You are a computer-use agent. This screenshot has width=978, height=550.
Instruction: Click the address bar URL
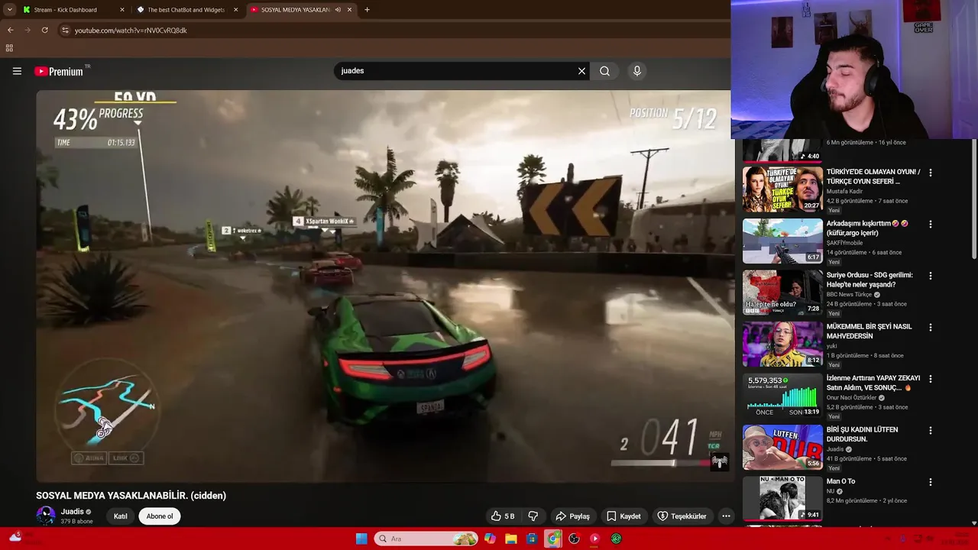[131, 31]
